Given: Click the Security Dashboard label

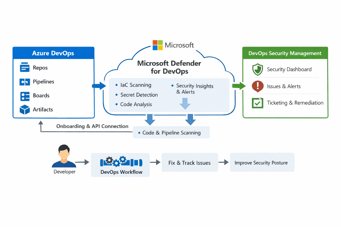Looking at the screenshot, I should [289, 69].
